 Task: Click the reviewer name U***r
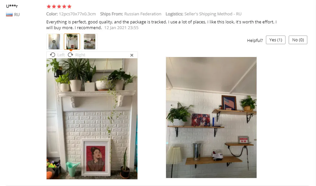(12, 6)
